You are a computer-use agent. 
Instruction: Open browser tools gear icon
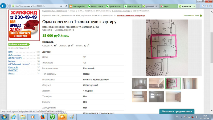[x=210, y=6]
